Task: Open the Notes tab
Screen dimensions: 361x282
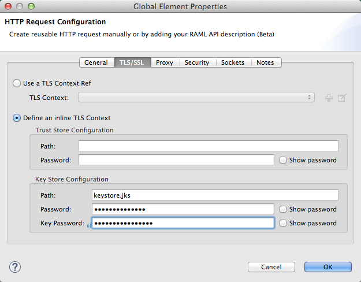Action: (265, 62)
